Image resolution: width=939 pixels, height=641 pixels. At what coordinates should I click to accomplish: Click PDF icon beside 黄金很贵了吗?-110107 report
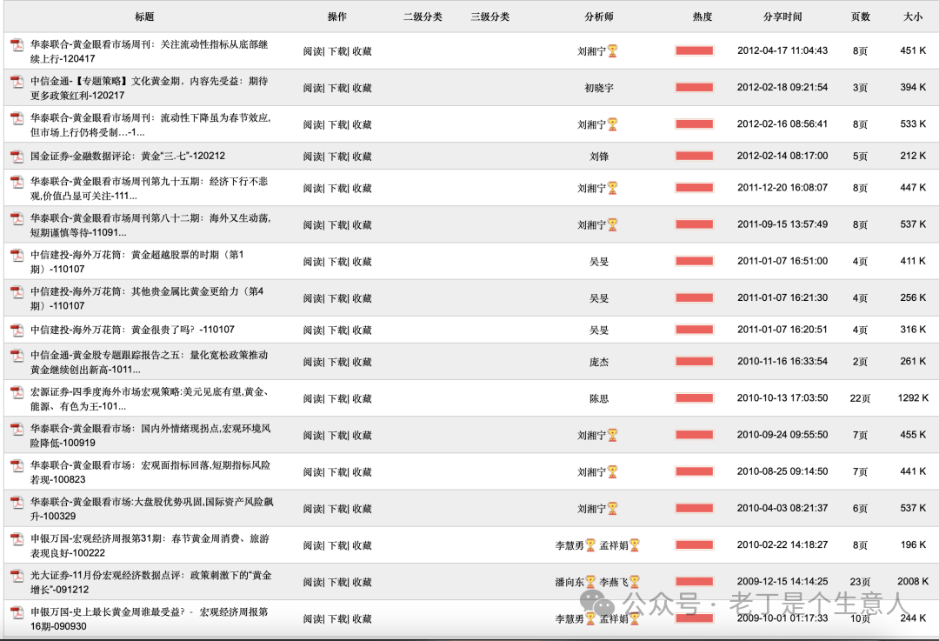point(17,331)
